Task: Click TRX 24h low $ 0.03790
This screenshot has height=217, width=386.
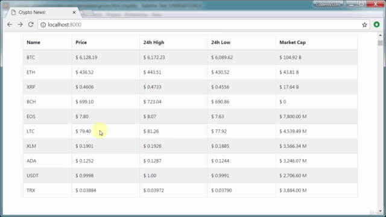Action: click(221, 190)
